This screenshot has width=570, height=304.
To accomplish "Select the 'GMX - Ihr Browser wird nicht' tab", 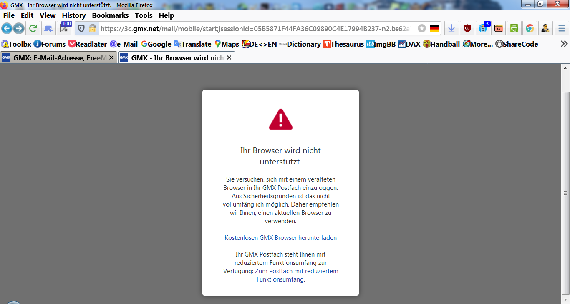I will point(177,58).
